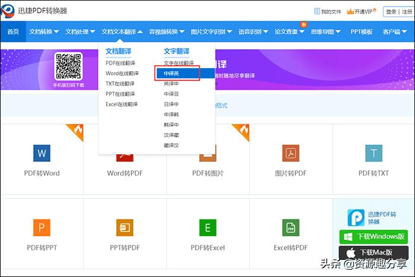Click the 迅捷PDF转换器 client app icon
415x277 pixels.
(x=356, y=218)
